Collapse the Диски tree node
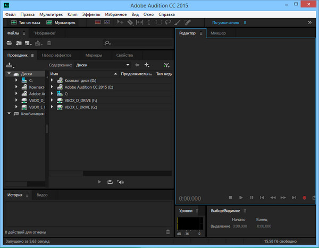319x248 pixels. pos(10,74)
